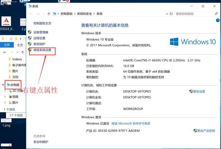The width and height of the screenshot is (221, 149).
Task: Open recent locations dropdown in File Explorer
Action: (x=18, y=52)
